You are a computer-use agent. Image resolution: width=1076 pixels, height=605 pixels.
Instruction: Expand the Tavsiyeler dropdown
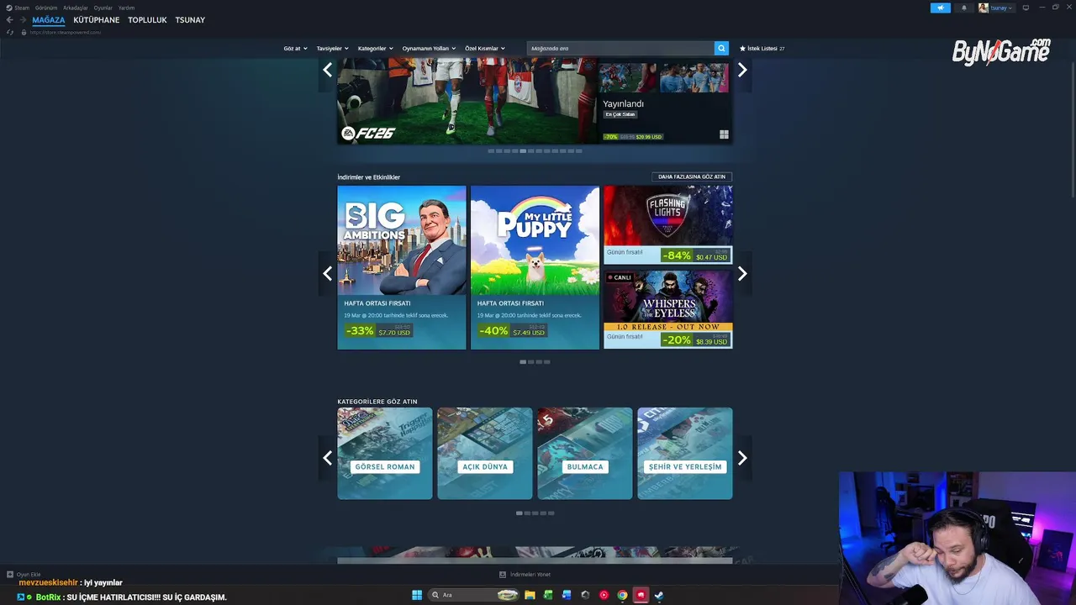pyautogui.click(x=332, y=49)
